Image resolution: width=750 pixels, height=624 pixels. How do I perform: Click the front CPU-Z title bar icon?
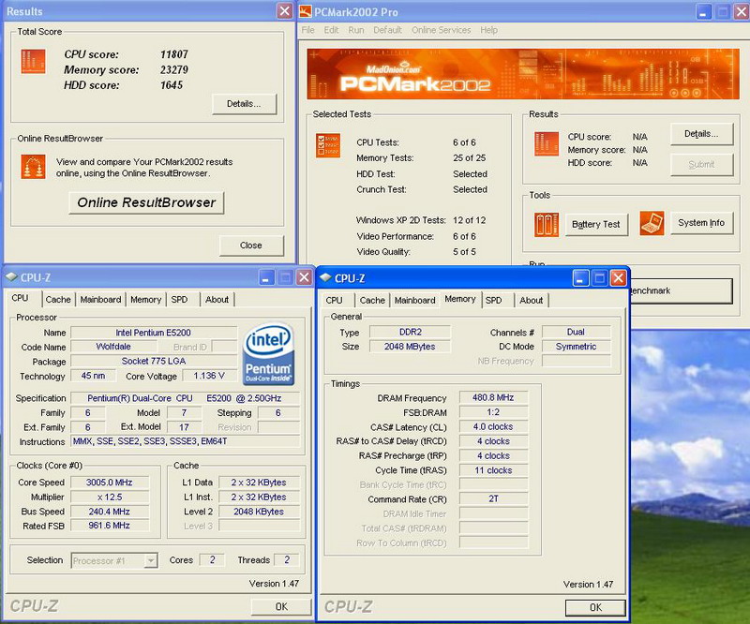click(x=325, y=277)
